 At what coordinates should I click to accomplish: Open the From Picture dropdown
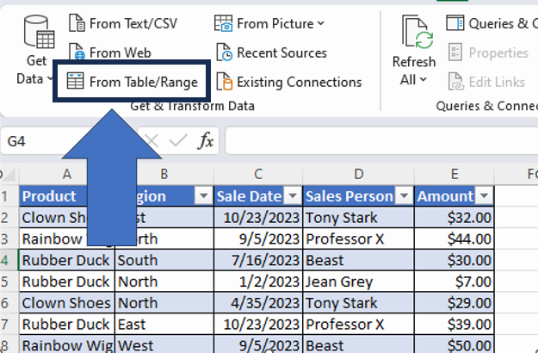(x=320, y=23)
